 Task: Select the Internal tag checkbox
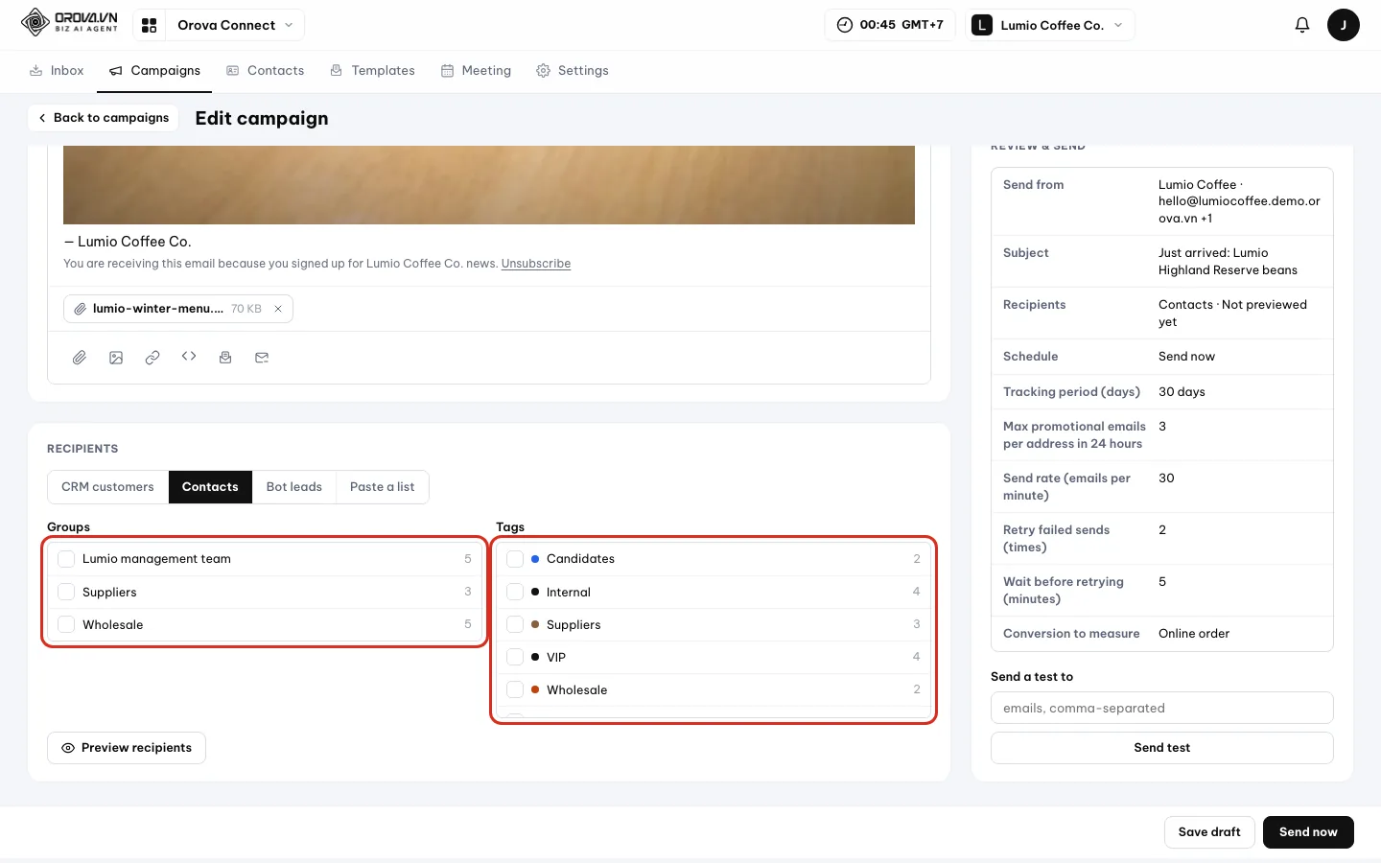[515, 592]
